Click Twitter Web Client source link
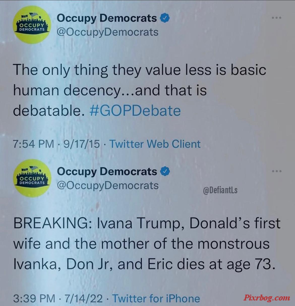This screenshot has width=295, height=306. pyautogui.click(x=155, y=144)
